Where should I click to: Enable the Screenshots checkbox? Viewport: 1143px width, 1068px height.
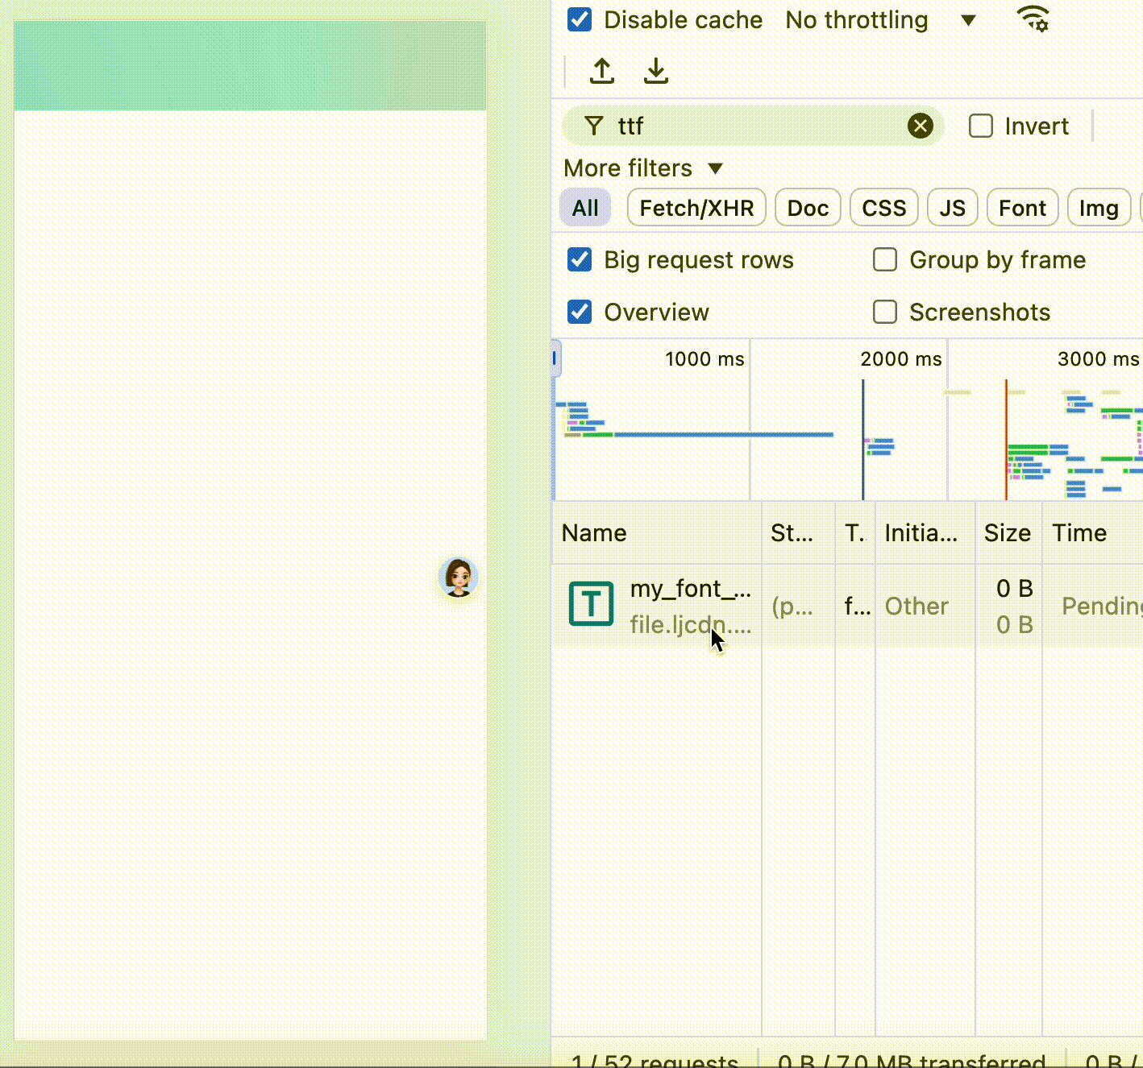(885, 312)
